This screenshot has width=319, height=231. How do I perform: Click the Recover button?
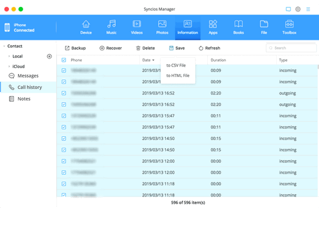pos(110,48)
